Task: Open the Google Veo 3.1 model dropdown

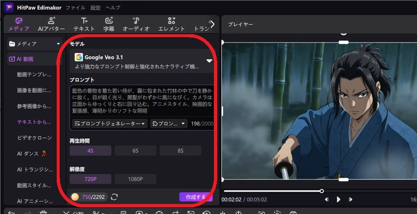Action: 142,61
